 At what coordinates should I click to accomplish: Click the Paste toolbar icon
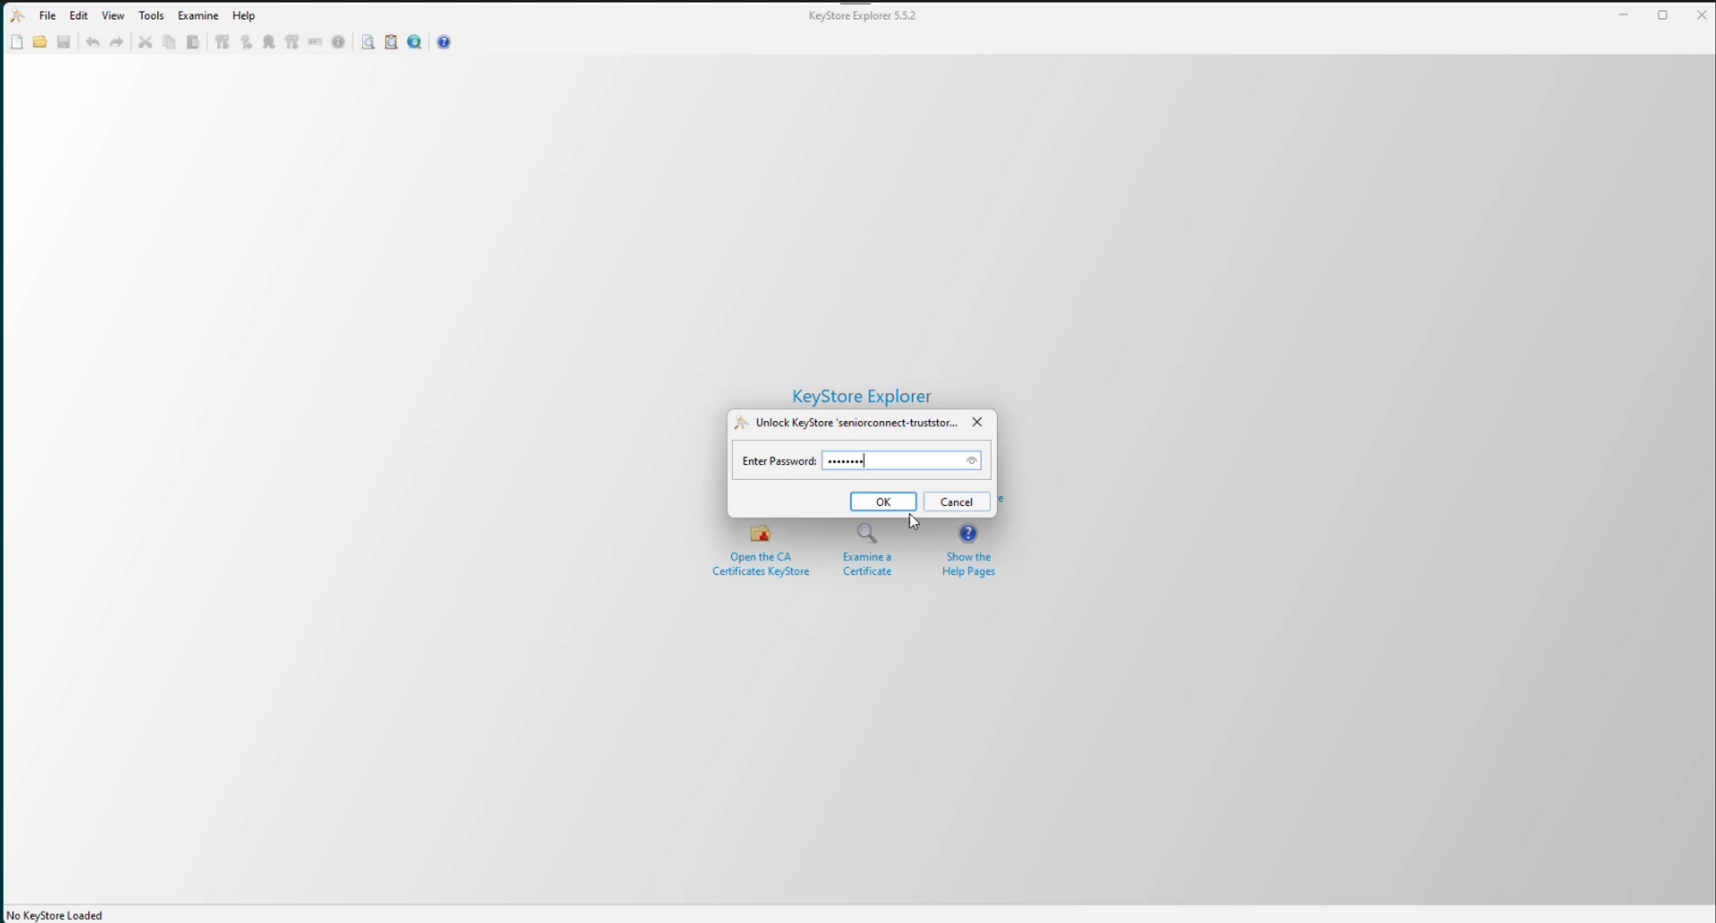pyautogui.click(x=193, y=42)
